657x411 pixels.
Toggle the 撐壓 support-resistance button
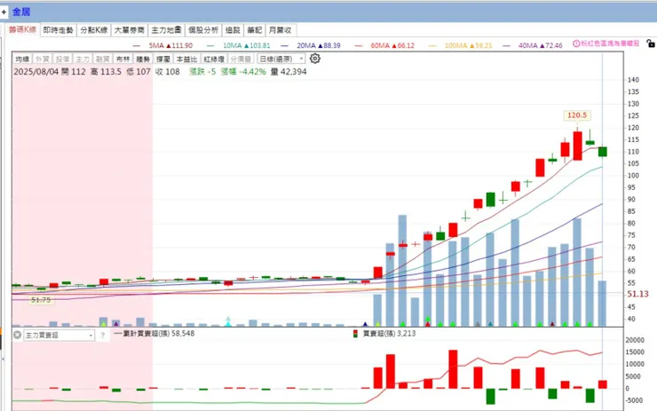(x=163, y=59)
